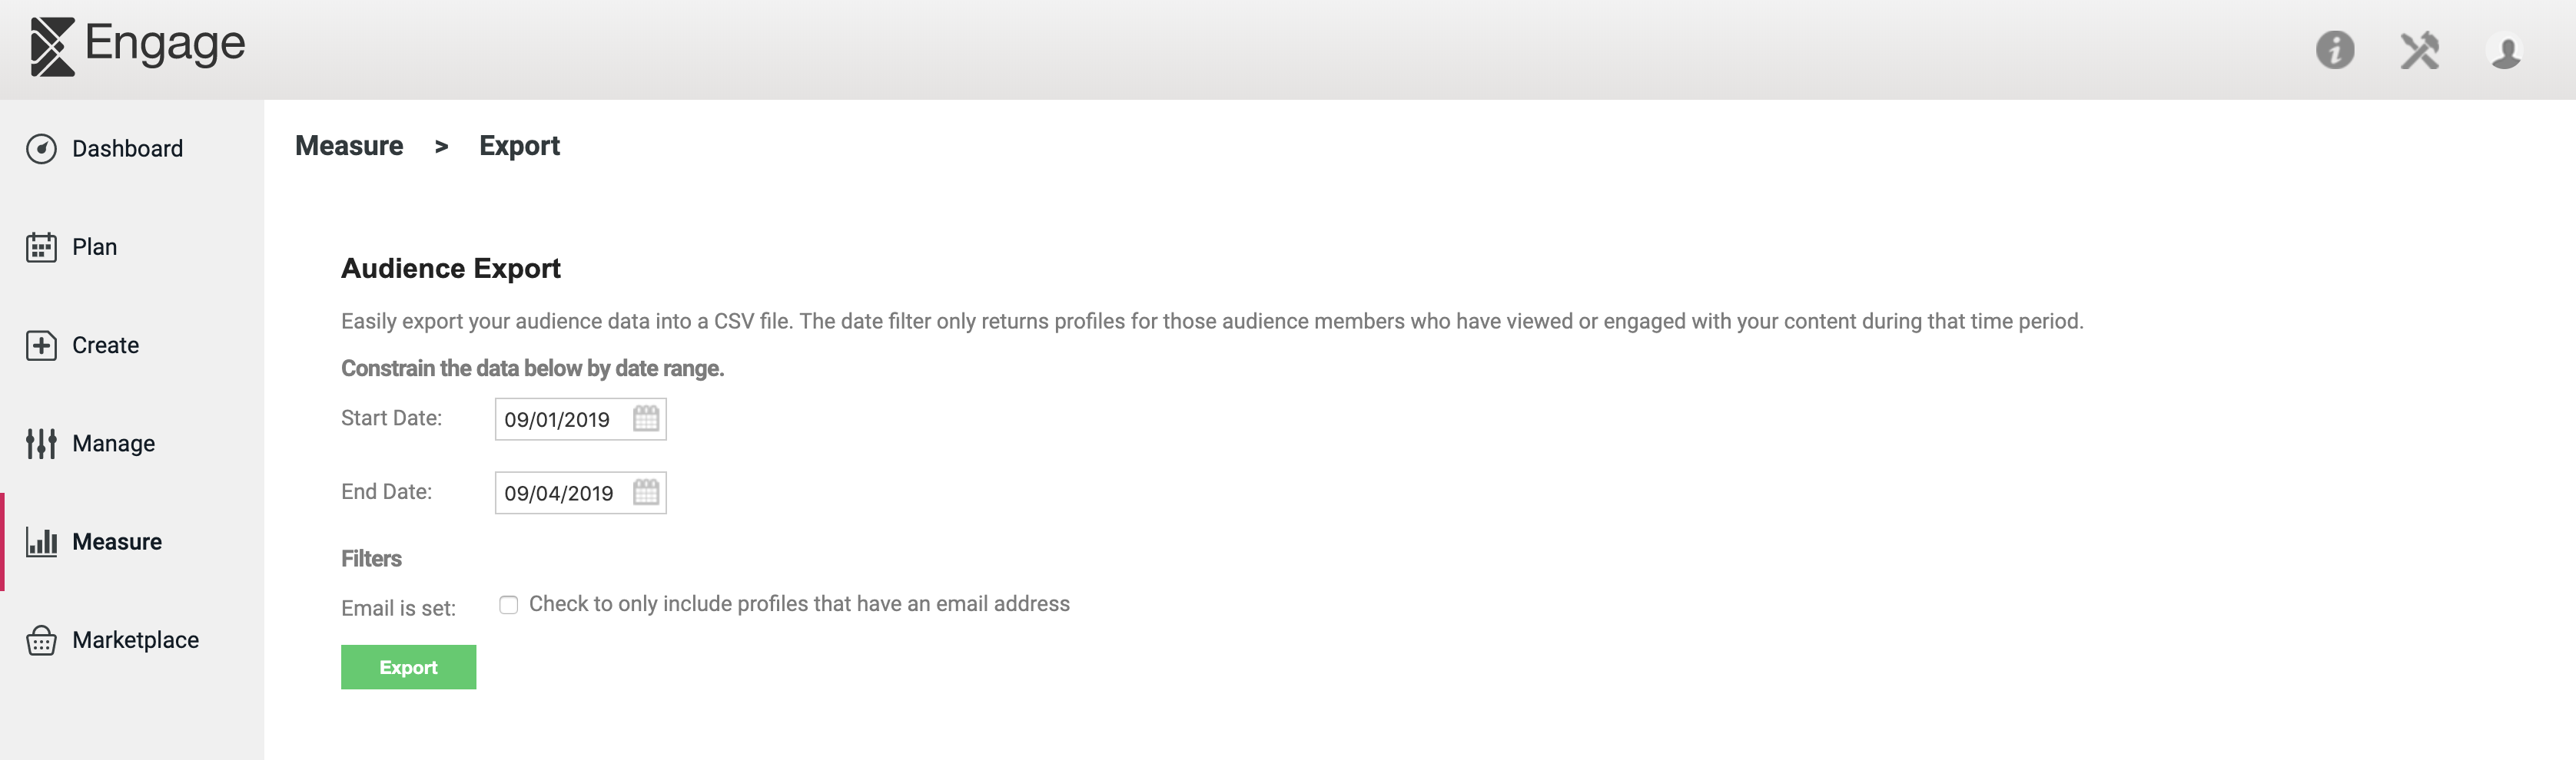Open the End Date calendar picker
Viewport: 2576px width, 760px height.
click(x=646, y=492)
